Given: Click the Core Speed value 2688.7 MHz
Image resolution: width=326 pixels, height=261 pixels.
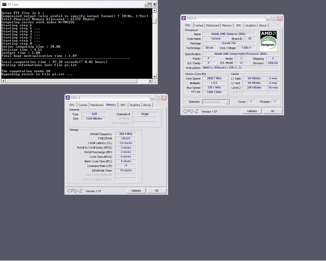Looking at the screenshot, I should 214,78.
